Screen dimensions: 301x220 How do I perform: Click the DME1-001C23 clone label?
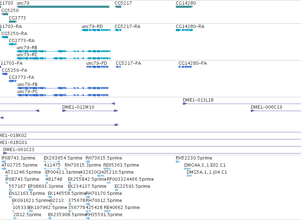19,150
